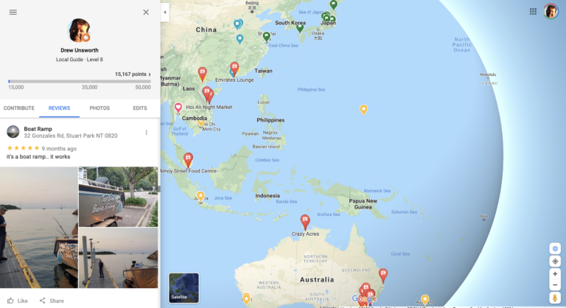566x308 pixels.
Task: Open Boat Ramp review three-dot options
Action: pyautogui.click(x=146, y=133)
